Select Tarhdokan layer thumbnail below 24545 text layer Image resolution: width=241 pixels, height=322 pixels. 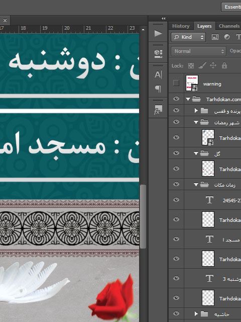[208, 219]
